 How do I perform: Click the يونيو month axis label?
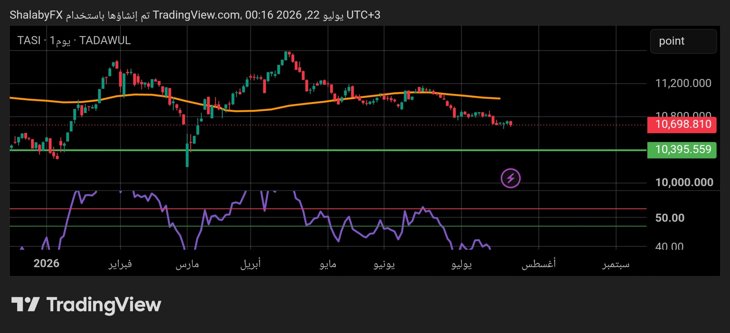pyautogui.click(x=384, y=264)
